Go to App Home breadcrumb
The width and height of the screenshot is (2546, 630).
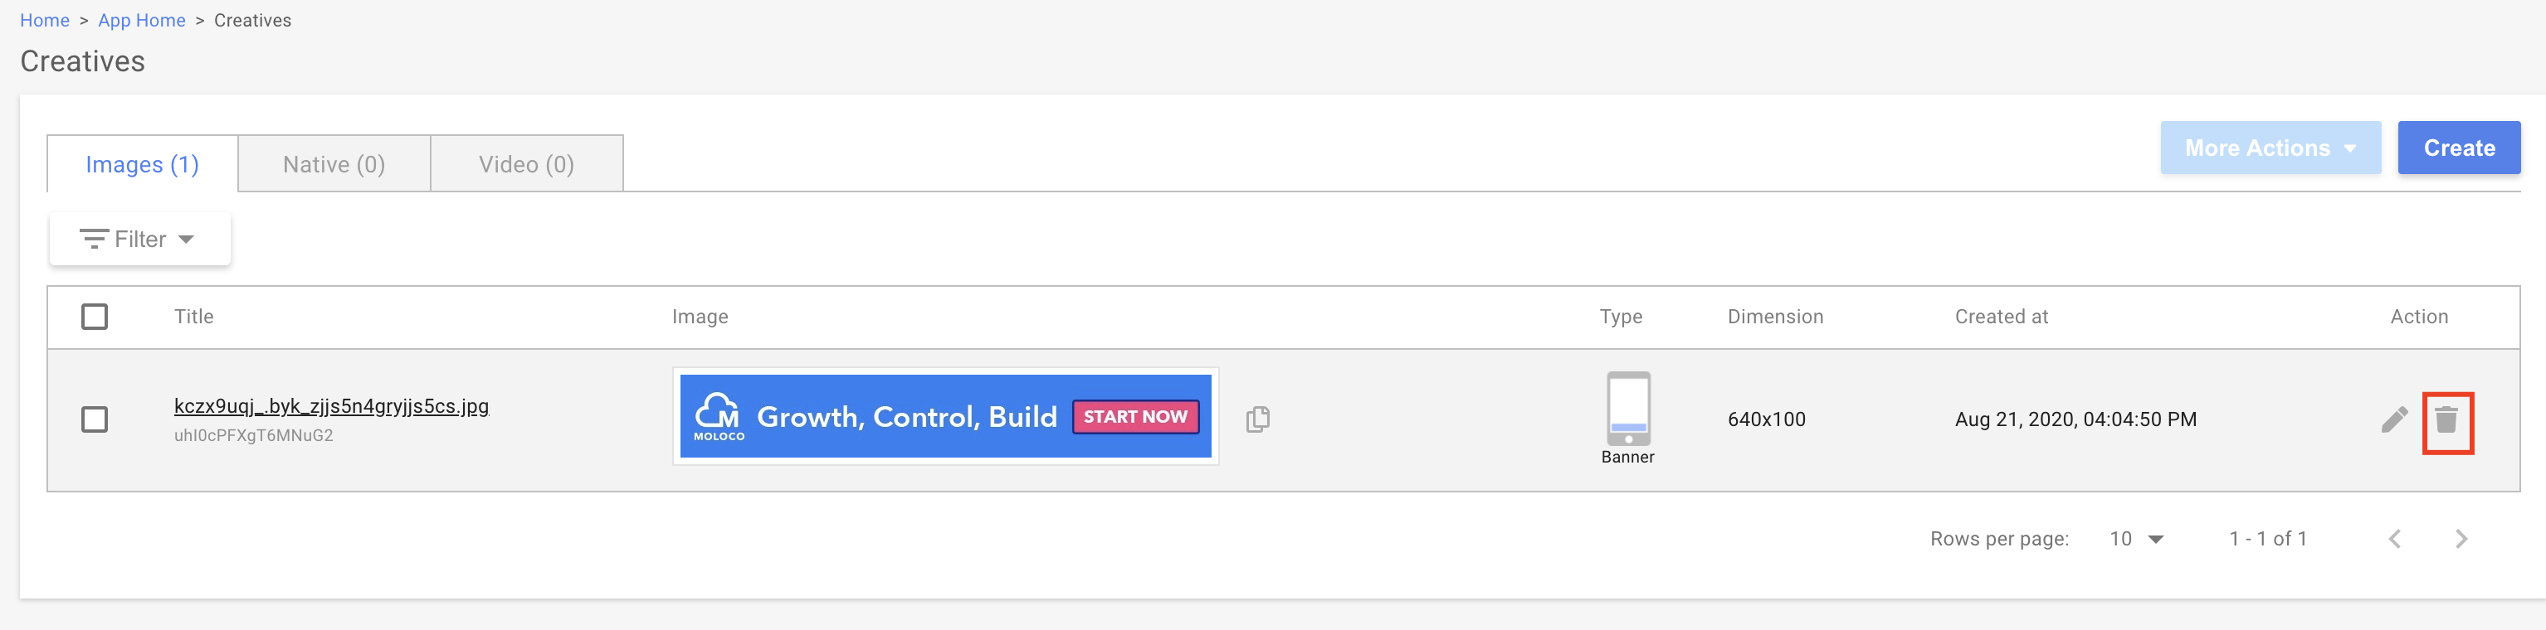click(x=141, y=21)
